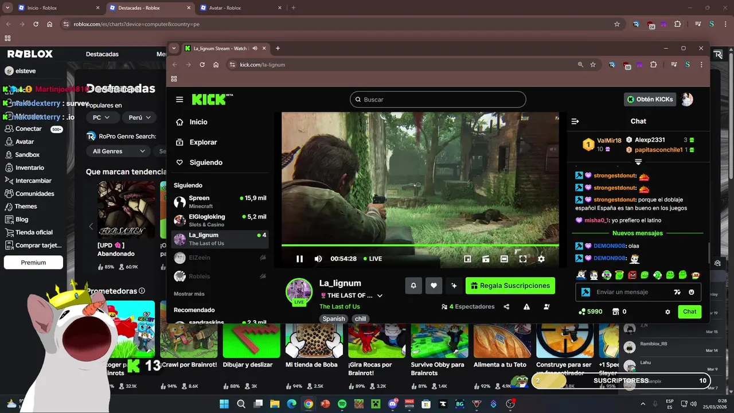
Task: Click Comunidades in Roblox sidebar
Action: (35, 193)
